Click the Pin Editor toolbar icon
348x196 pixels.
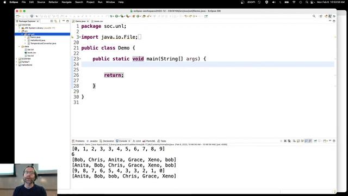click(206, 16)
